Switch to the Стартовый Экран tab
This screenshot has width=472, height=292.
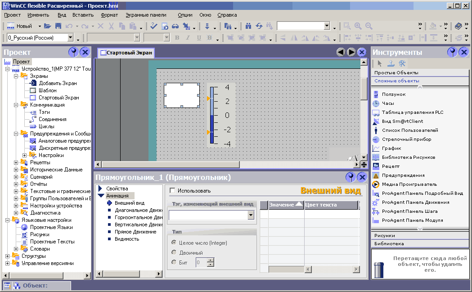126,53
